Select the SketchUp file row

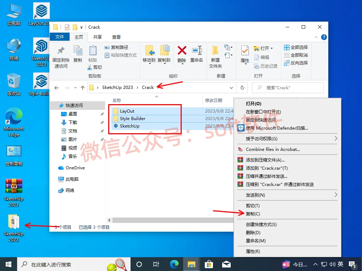coord(173,126)
